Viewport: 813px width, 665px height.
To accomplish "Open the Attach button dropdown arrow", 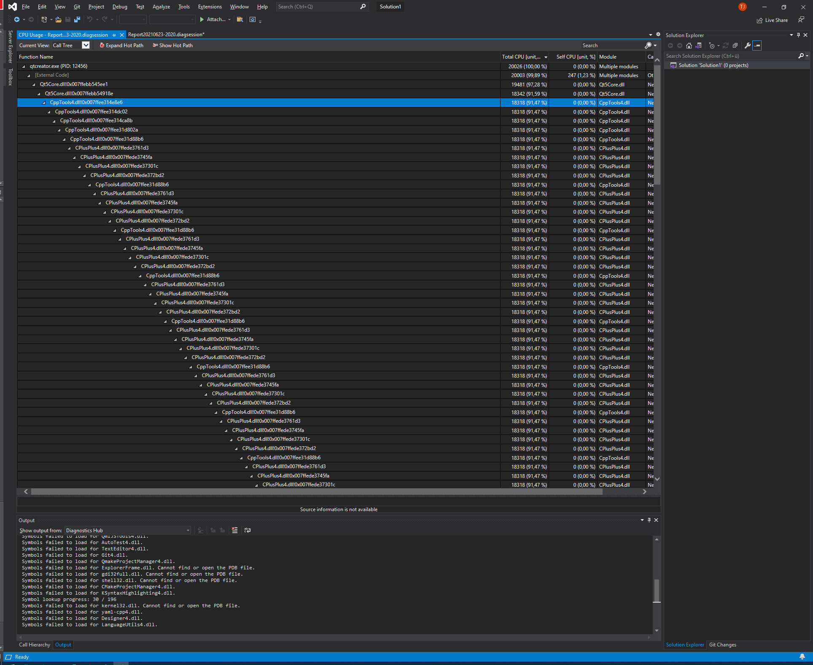I will pyautogui.click(x=229, y=19).
